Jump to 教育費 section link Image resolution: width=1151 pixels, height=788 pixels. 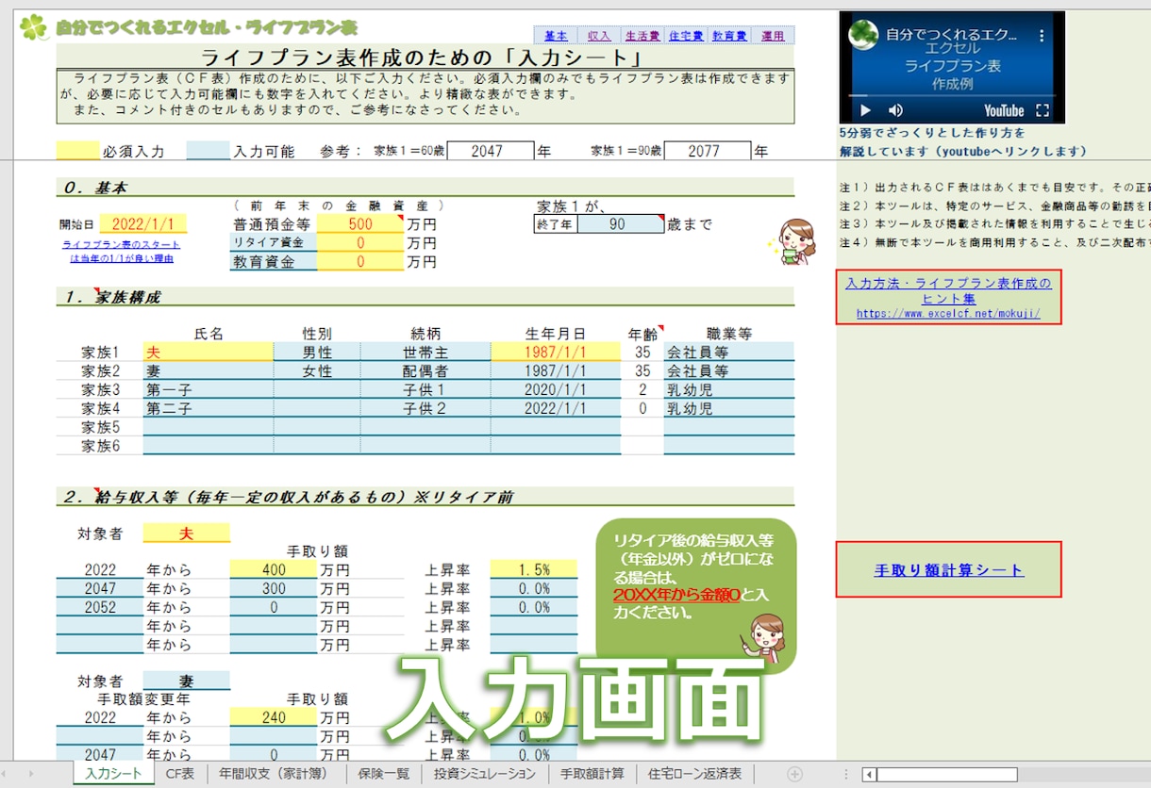click(729, 36)
